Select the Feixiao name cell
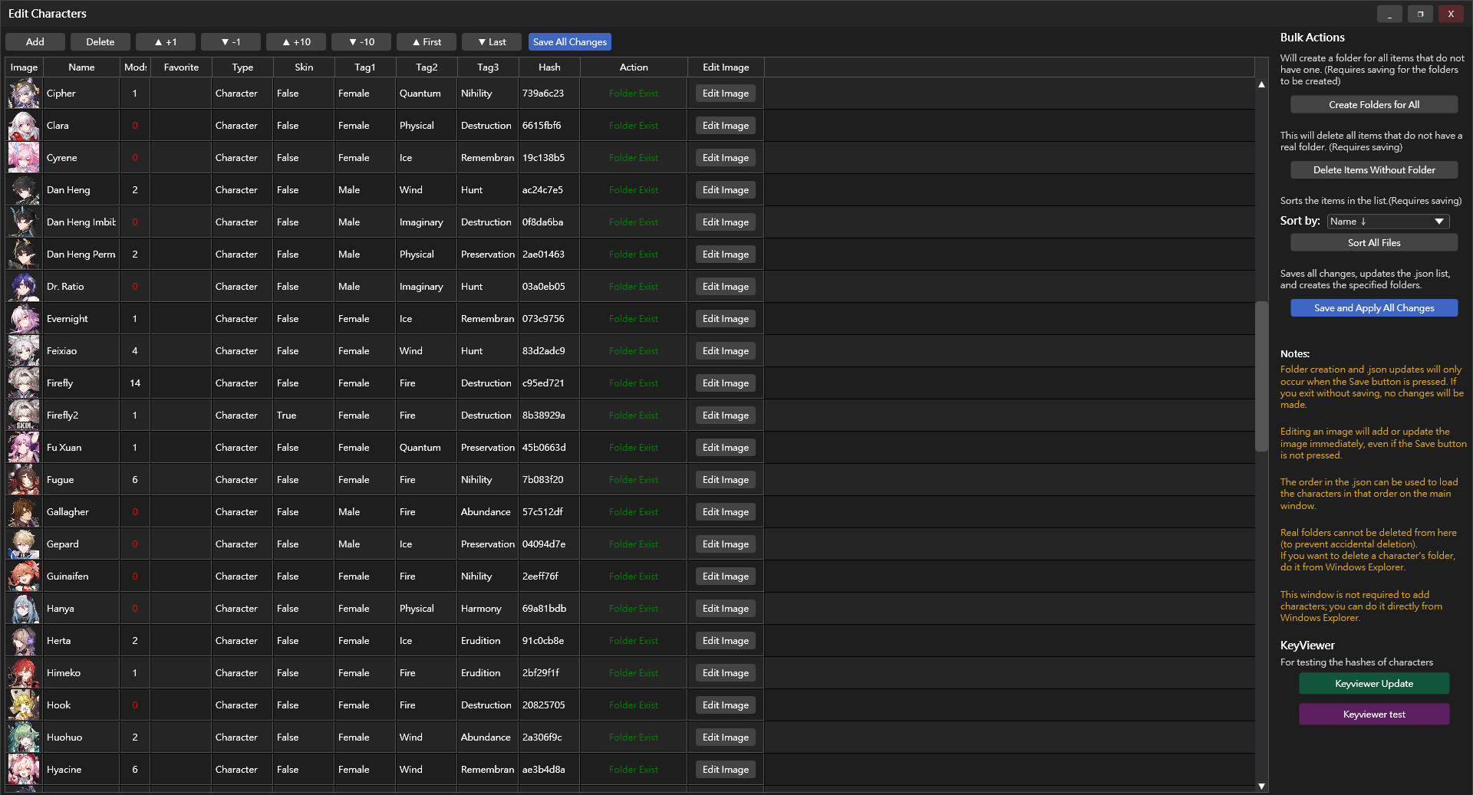The width and height of the screenshot is (1473, 795). [x=81, y=351]
